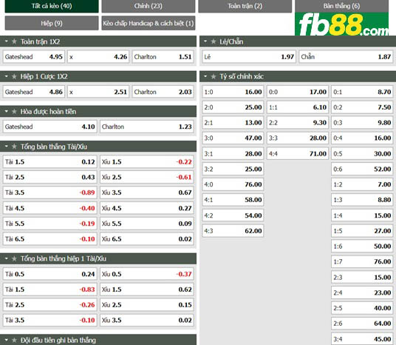
Task: Select Tài 3.5 at -0.89
Action: tap(49, 192)
